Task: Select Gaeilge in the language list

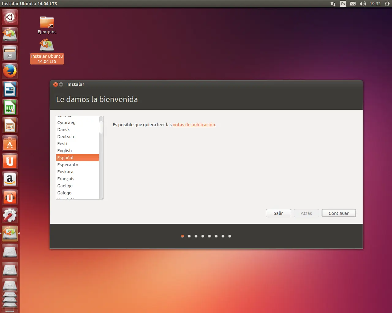Action: 78,186
